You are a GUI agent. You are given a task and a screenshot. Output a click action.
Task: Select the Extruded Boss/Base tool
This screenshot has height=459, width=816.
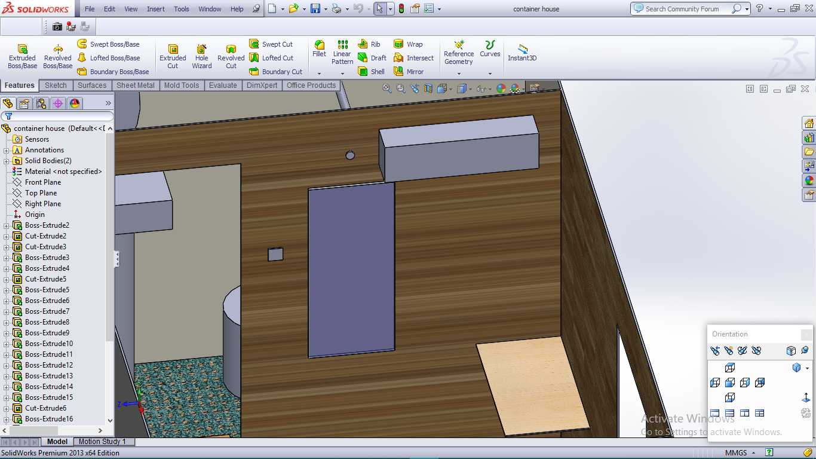22,56
